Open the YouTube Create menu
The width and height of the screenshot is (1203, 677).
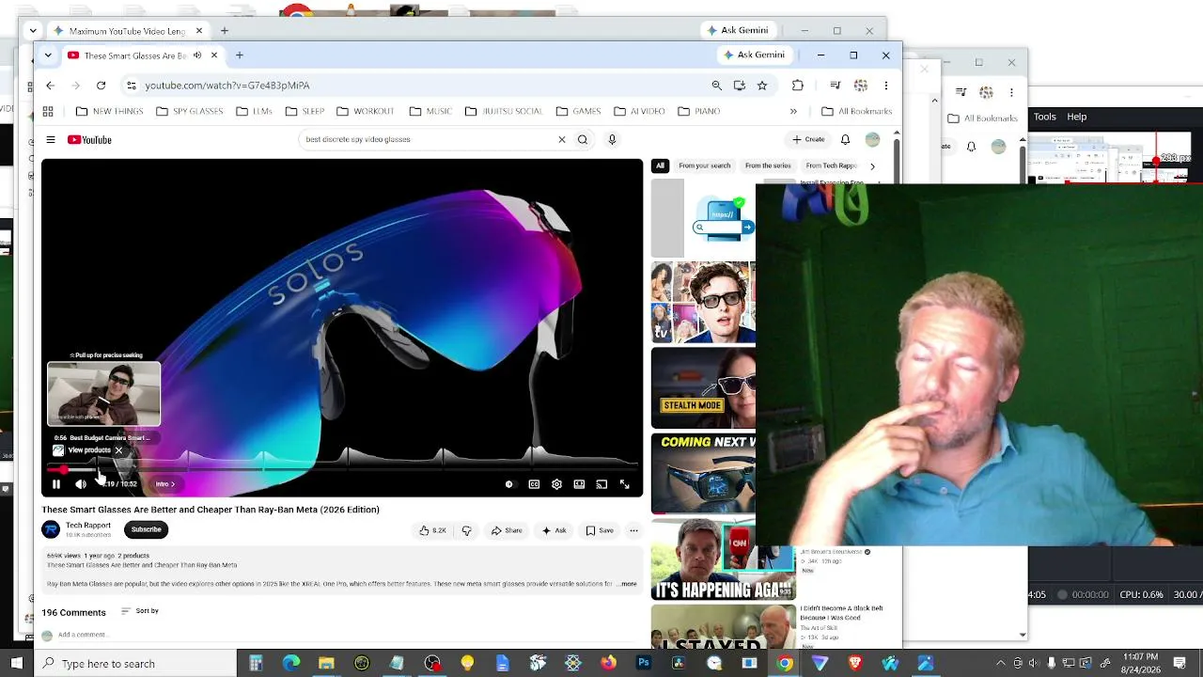pos(808,139)
